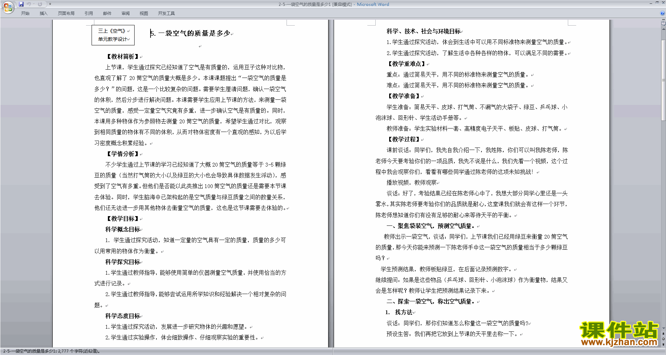Click the subheading 科学概念目标
The image size is (666, 355).
pyautogui.click(x=123, y=229)
